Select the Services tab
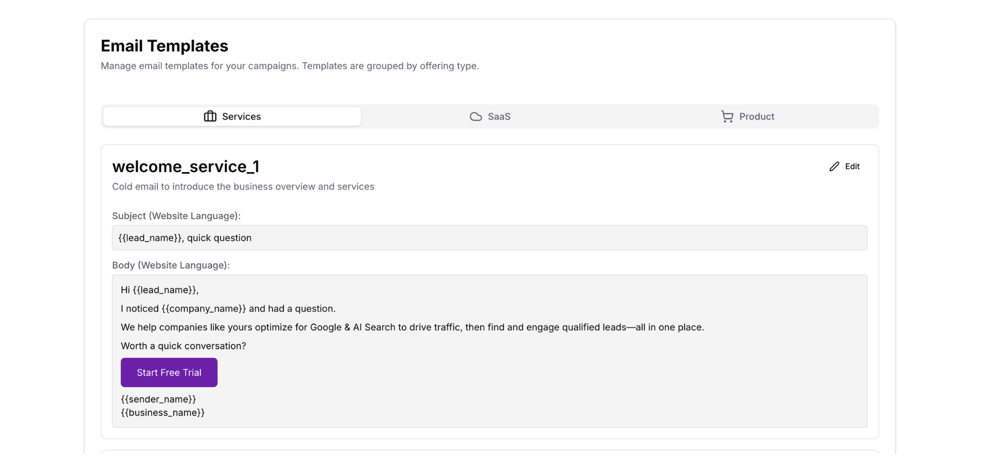Image resolution: width=984 pixels, height=461 pixels. 231,116
